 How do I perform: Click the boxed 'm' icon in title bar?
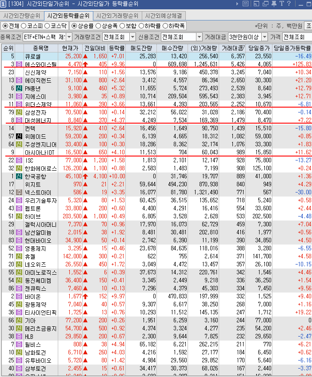245,4
